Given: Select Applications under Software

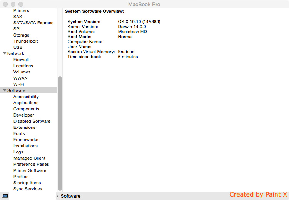Looking at the screenshot, I should click(26, 103).
